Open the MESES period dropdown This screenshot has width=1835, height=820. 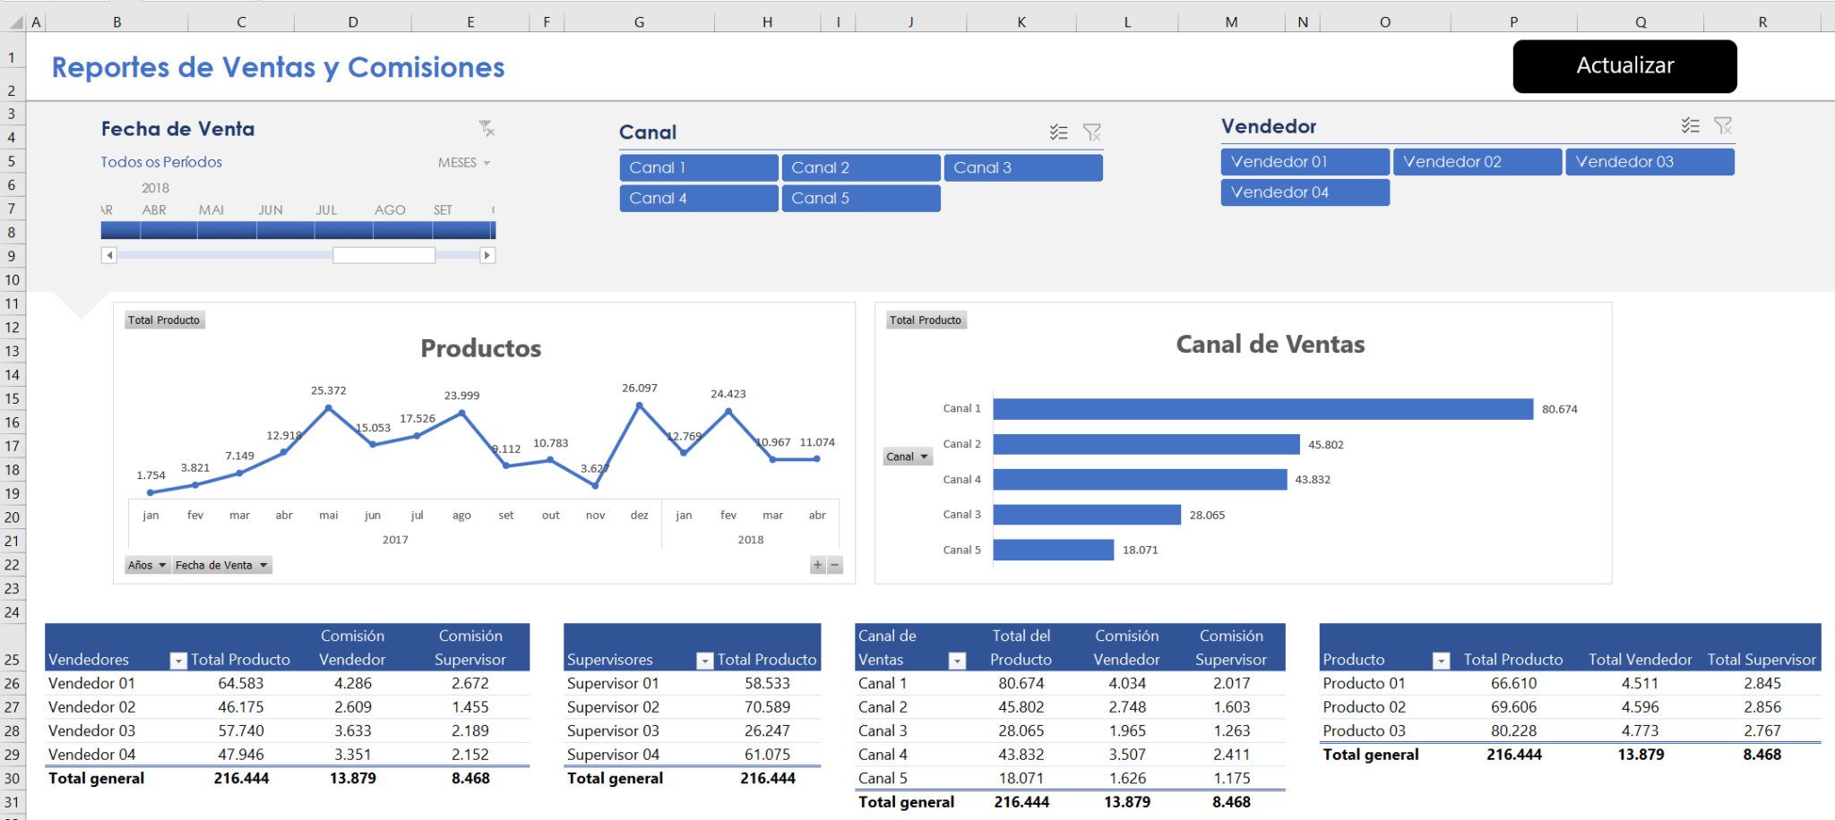pyautogui.click(x=465, y=162)
